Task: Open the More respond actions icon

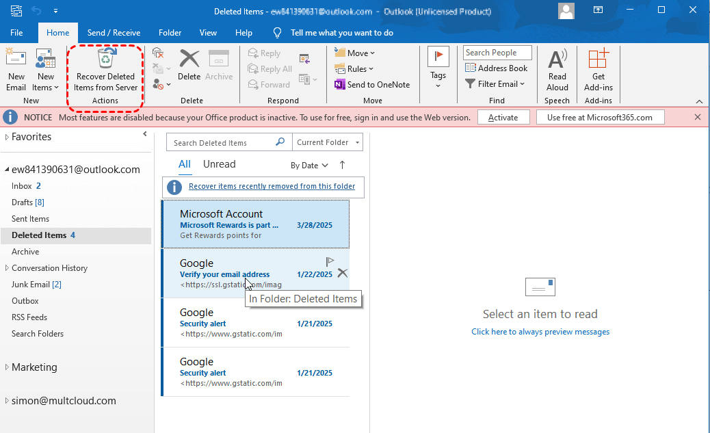Action: pos(308,80)
